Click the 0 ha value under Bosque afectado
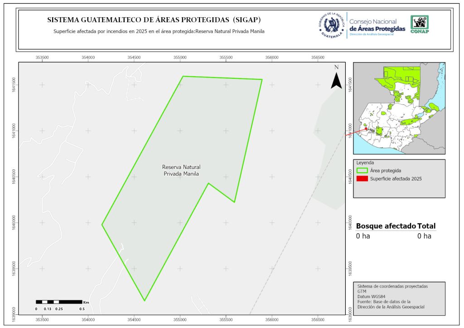 363,236
